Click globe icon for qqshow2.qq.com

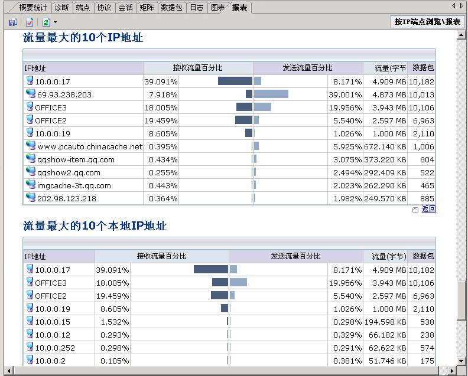click(x=31, y=171)
